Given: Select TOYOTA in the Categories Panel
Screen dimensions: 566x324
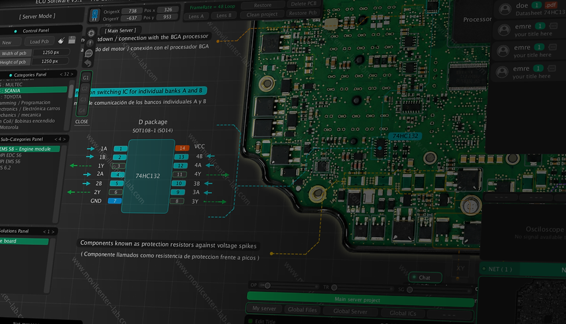Looking at the screenshot, I should (x=12, y=97).
